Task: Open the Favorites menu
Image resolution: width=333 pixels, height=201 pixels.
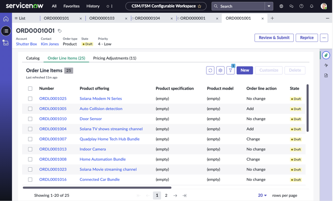Action: point(71,6)
